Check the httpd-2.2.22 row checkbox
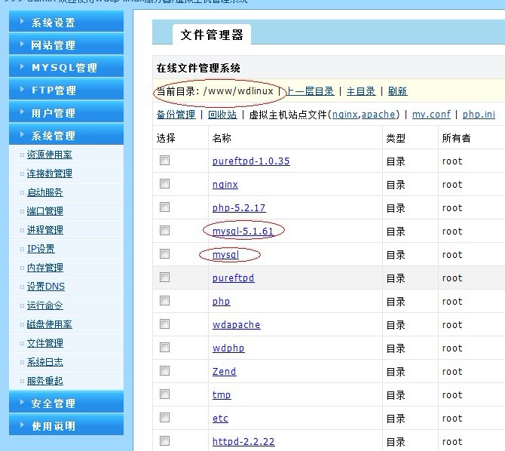 164,441
